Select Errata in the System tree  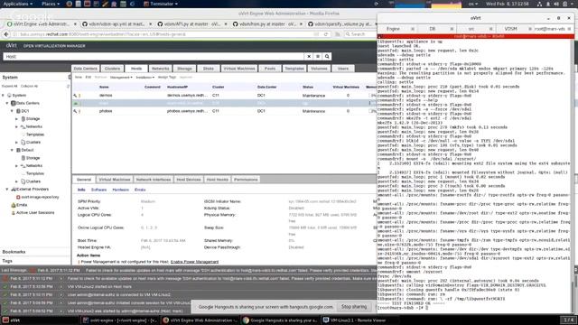click(22, 205)
